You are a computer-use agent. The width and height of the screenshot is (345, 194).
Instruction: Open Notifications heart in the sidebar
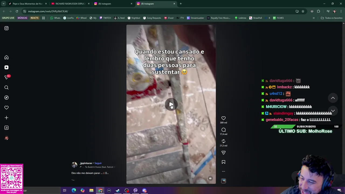[x=6, y=108]
